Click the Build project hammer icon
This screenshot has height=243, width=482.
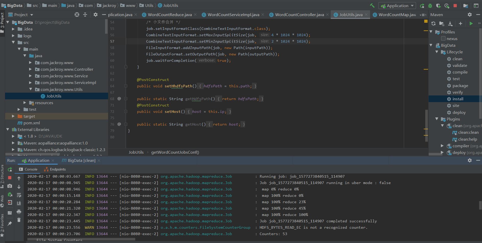pos(372,5)
